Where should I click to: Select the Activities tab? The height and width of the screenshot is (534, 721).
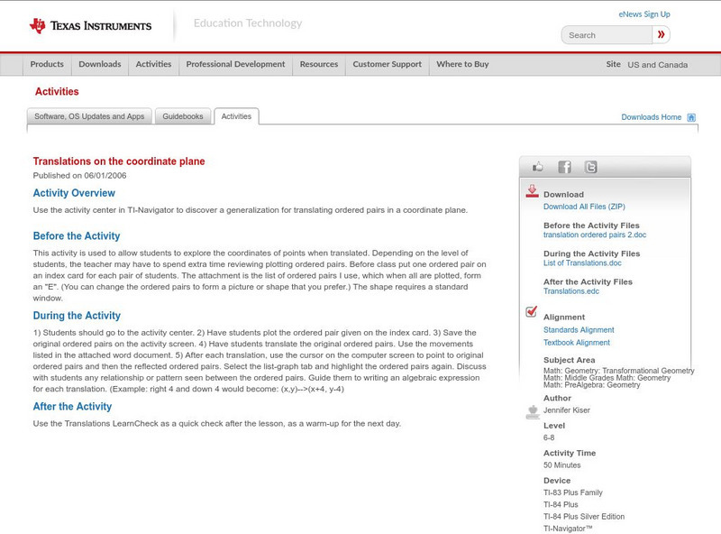coord(236,116)
